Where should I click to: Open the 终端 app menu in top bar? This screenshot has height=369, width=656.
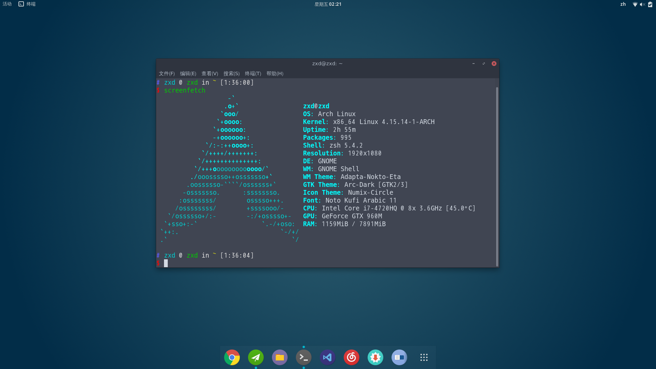(27, 4)
